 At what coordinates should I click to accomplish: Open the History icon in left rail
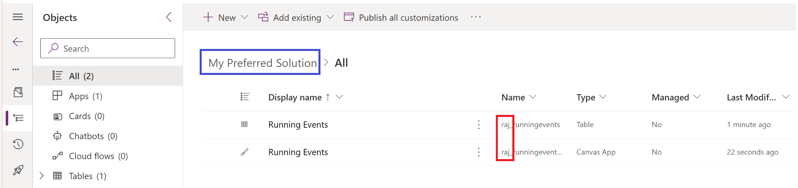[18, 144]
